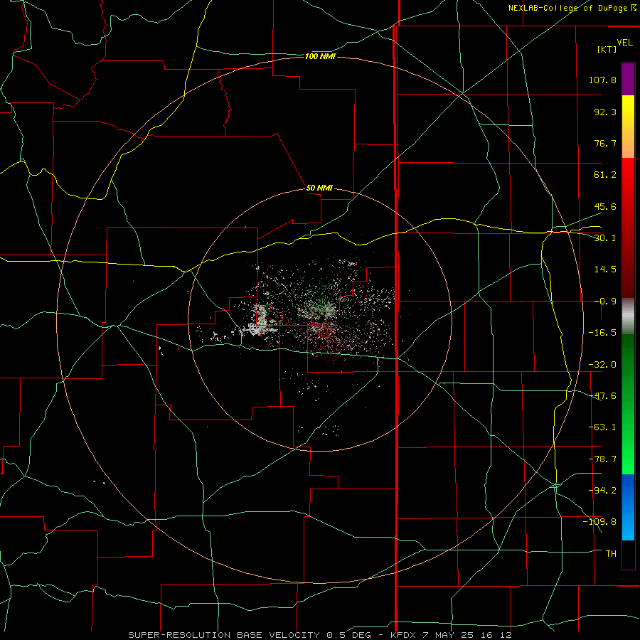Click the 92.3 velocity scale value

(605, 112)
